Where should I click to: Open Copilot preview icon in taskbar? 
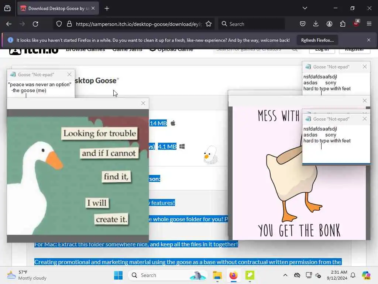[x=366, y=275]
